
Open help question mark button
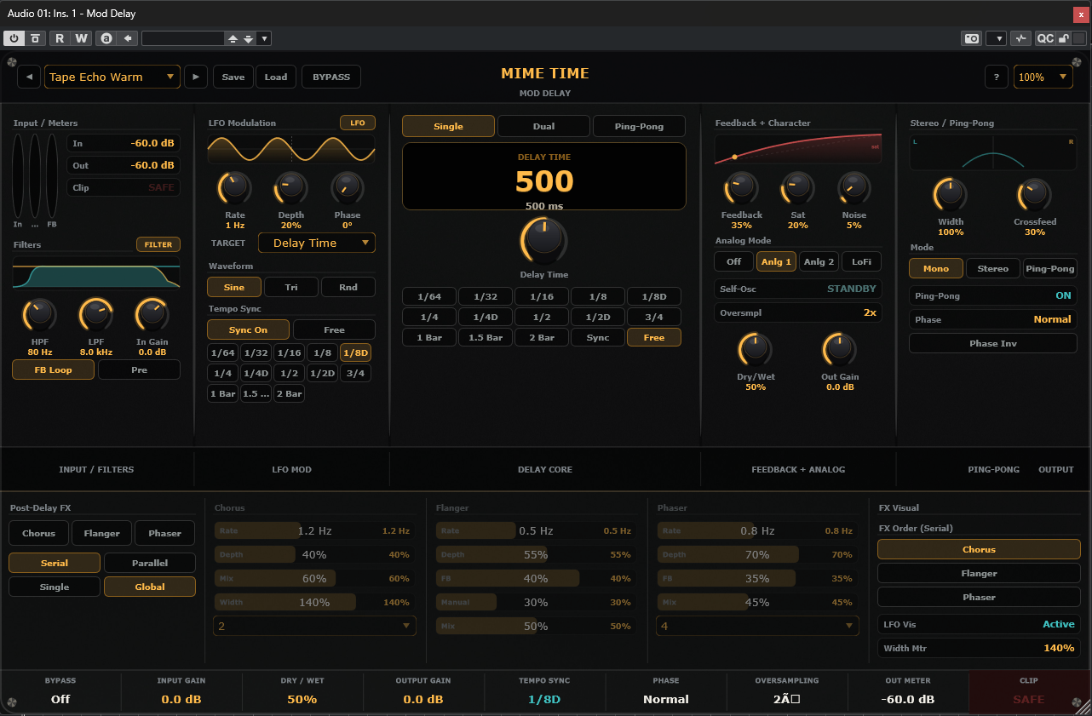997,77
